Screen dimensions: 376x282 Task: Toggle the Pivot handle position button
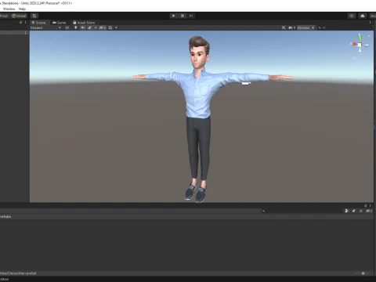pyautogui.click(x=5, y=16)
